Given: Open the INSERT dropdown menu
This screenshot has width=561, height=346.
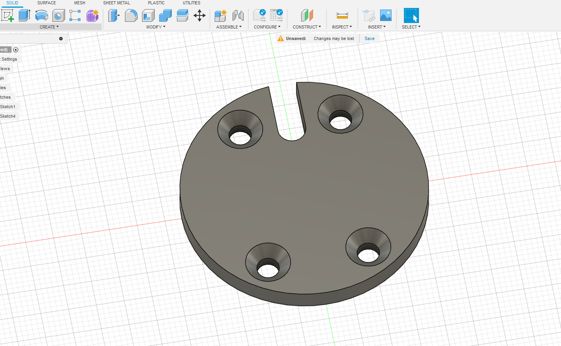Looking at the screenshot, I should coord(377,27).
